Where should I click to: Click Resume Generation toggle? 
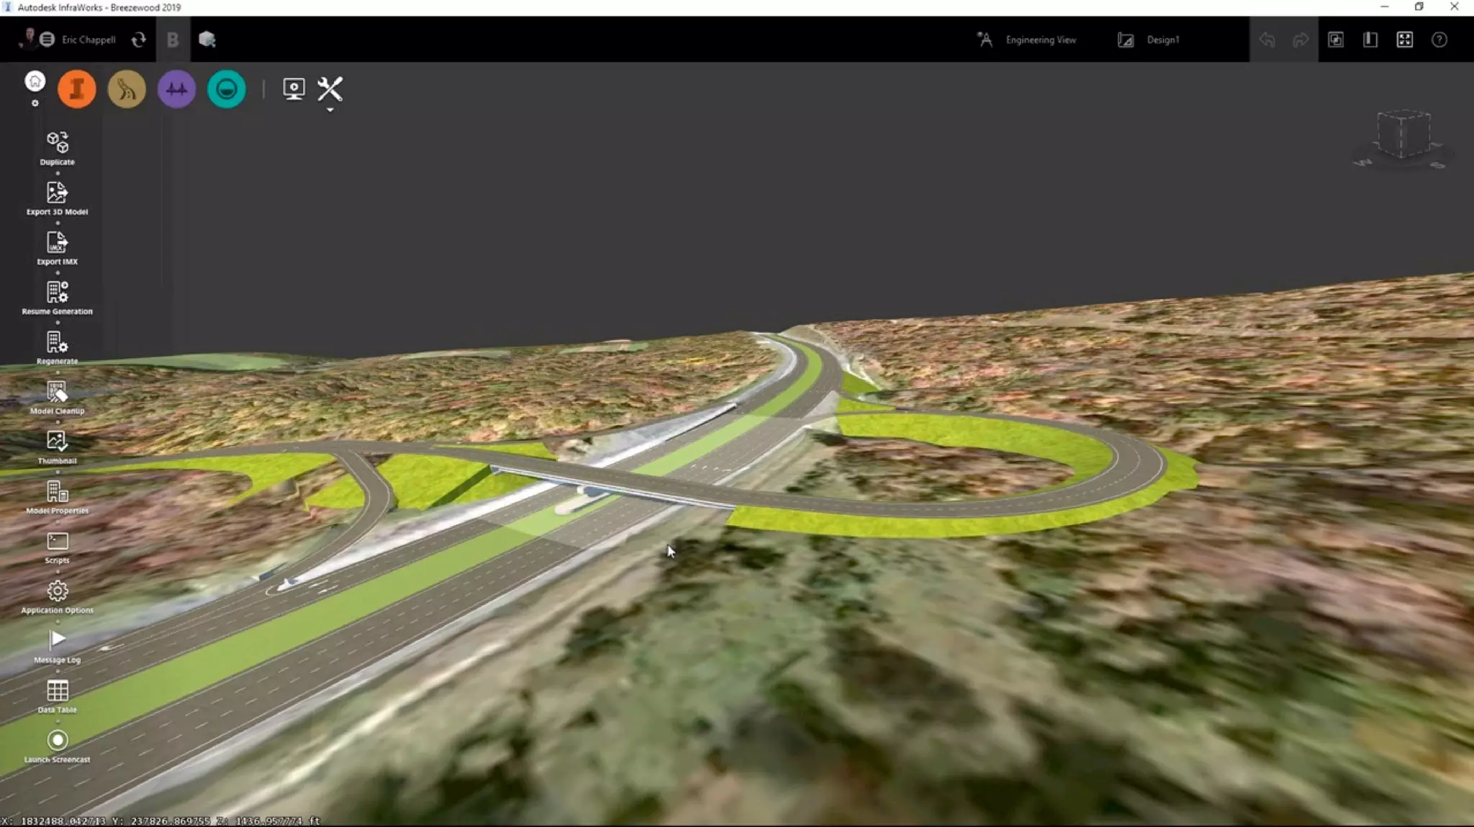(x=58, y=293)
